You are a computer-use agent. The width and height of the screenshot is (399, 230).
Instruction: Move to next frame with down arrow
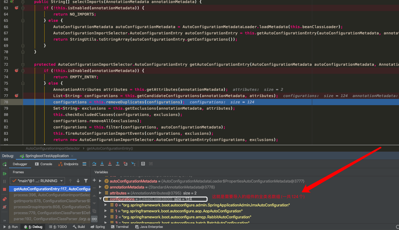[78, 181]
